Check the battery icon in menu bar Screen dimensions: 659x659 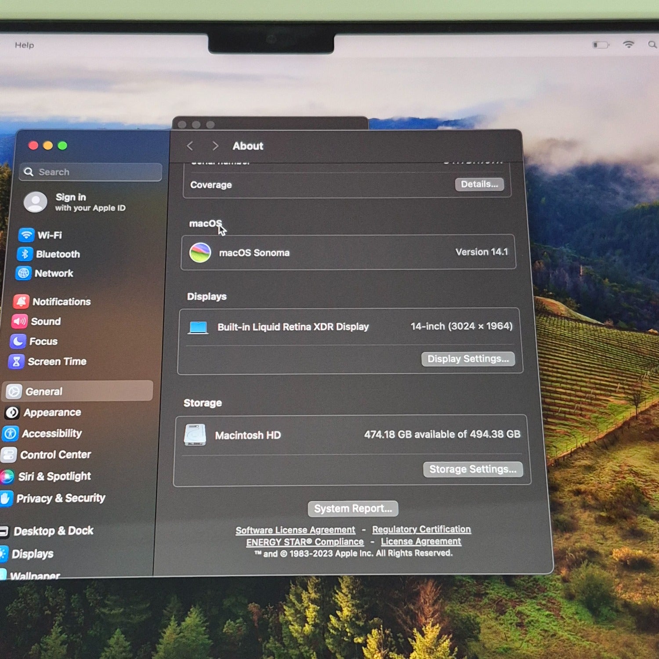(x=601, y=45)
